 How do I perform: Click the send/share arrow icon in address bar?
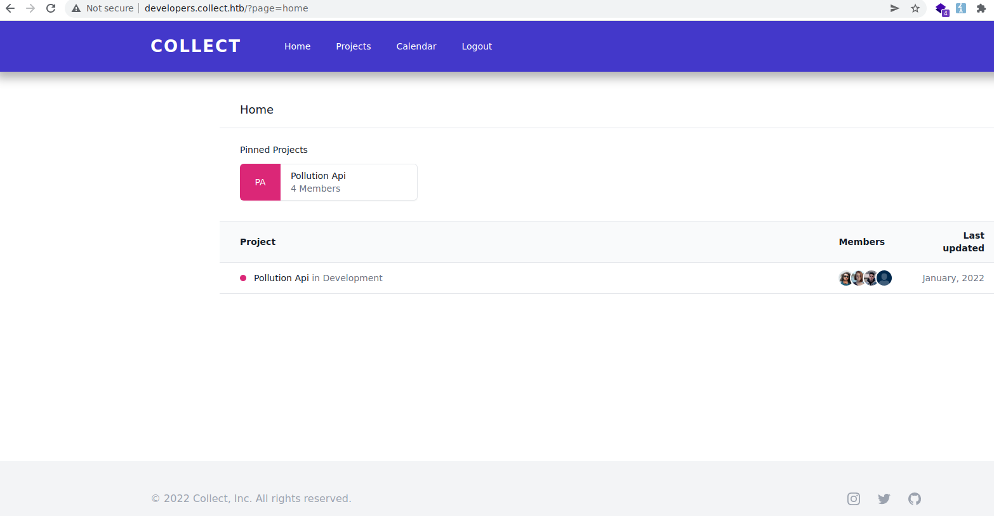894,8
